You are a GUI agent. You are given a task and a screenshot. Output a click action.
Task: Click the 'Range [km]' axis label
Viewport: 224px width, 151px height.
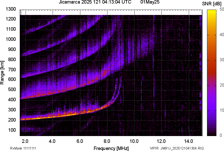coord(2,73)
